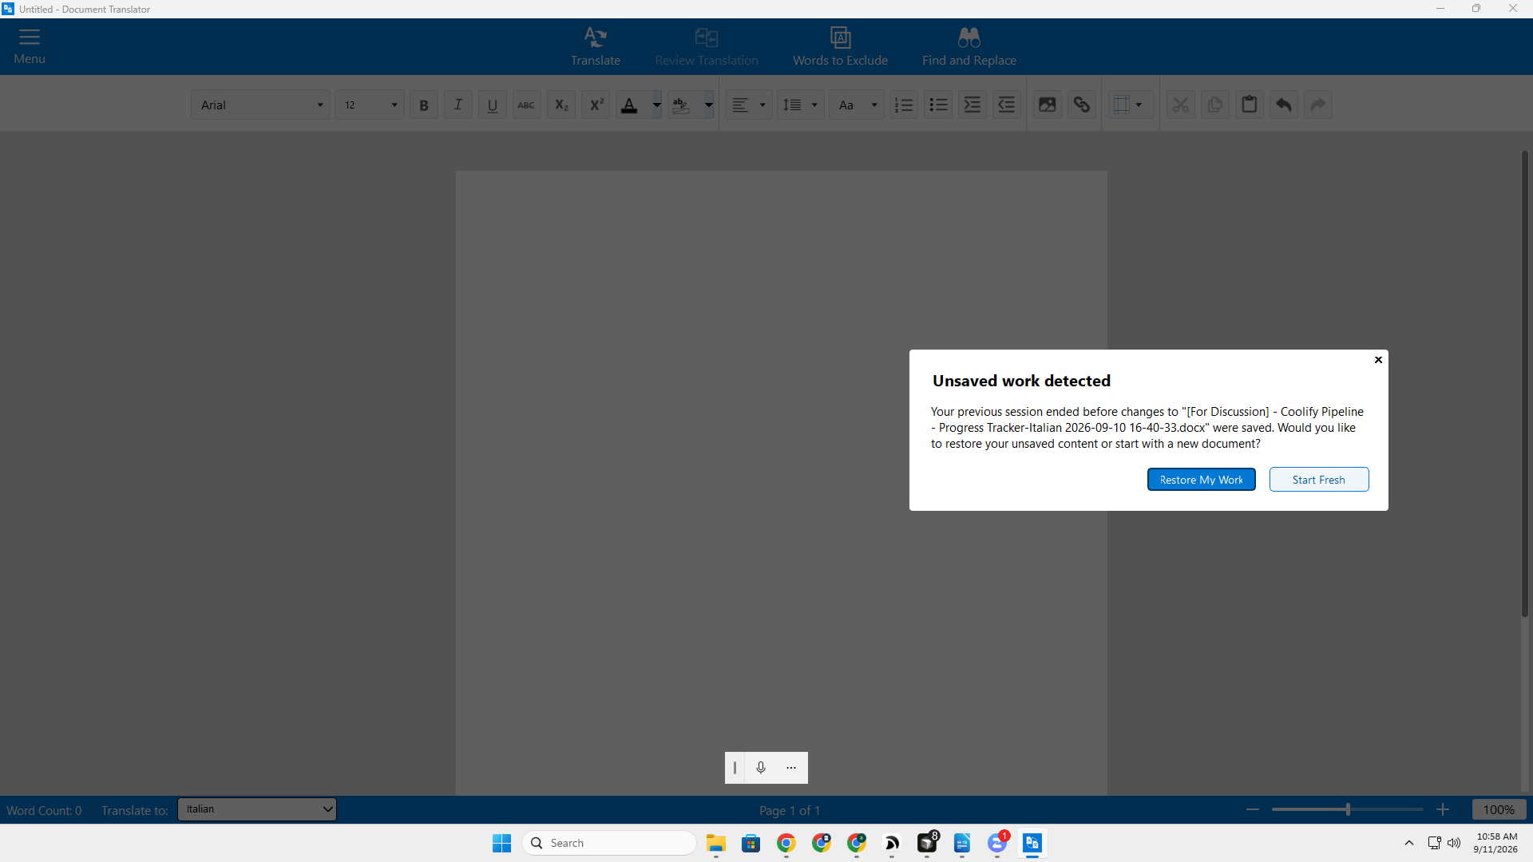Click the zoom in plus button
Viewport: 1533px width, 862px height.
(1443, 809)
